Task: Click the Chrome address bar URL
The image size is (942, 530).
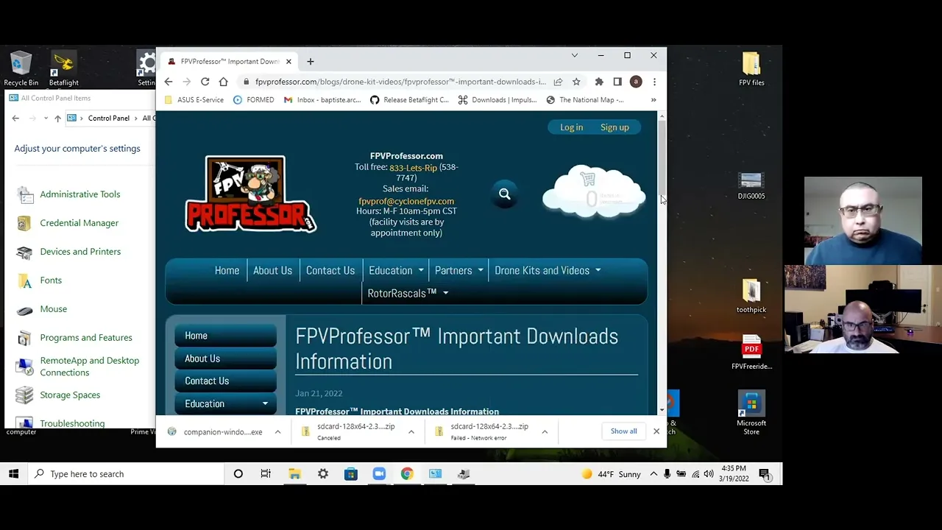Action: 400,82
